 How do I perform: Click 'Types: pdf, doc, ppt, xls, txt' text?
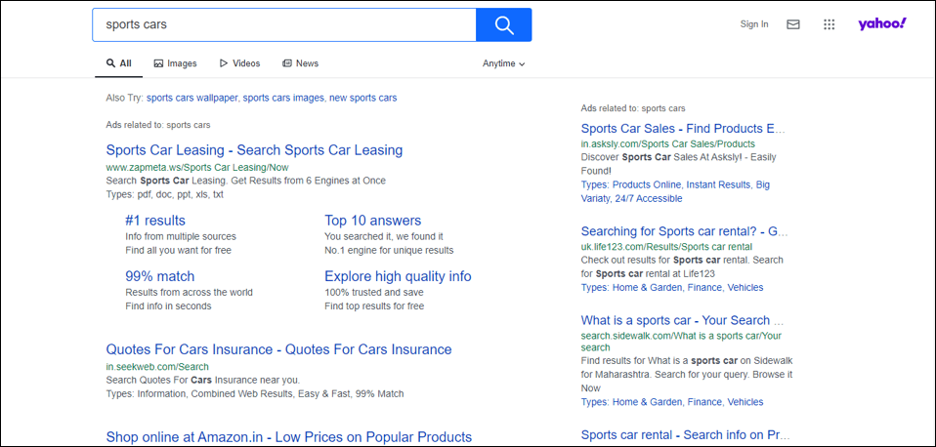point(165,194)
